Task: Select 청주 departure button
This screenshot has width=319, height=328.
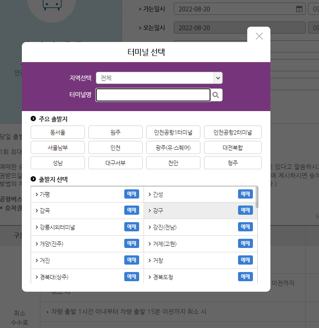Action: 233,163
